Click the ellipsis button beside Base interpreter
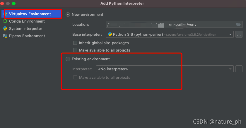The image size is (246, 128). point(239,34)
